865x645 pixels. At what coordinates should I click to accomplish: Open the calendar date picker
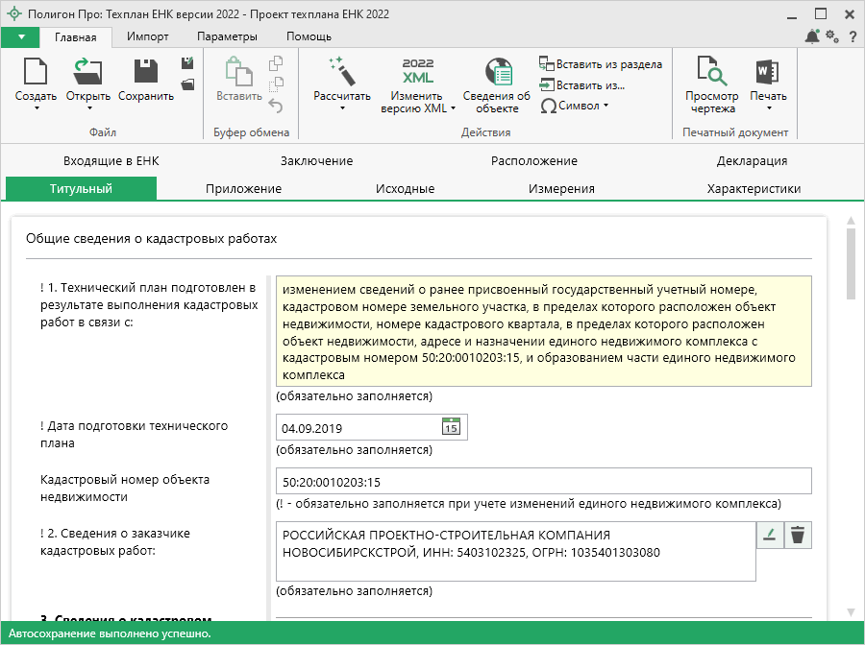[x=451, y=427]
